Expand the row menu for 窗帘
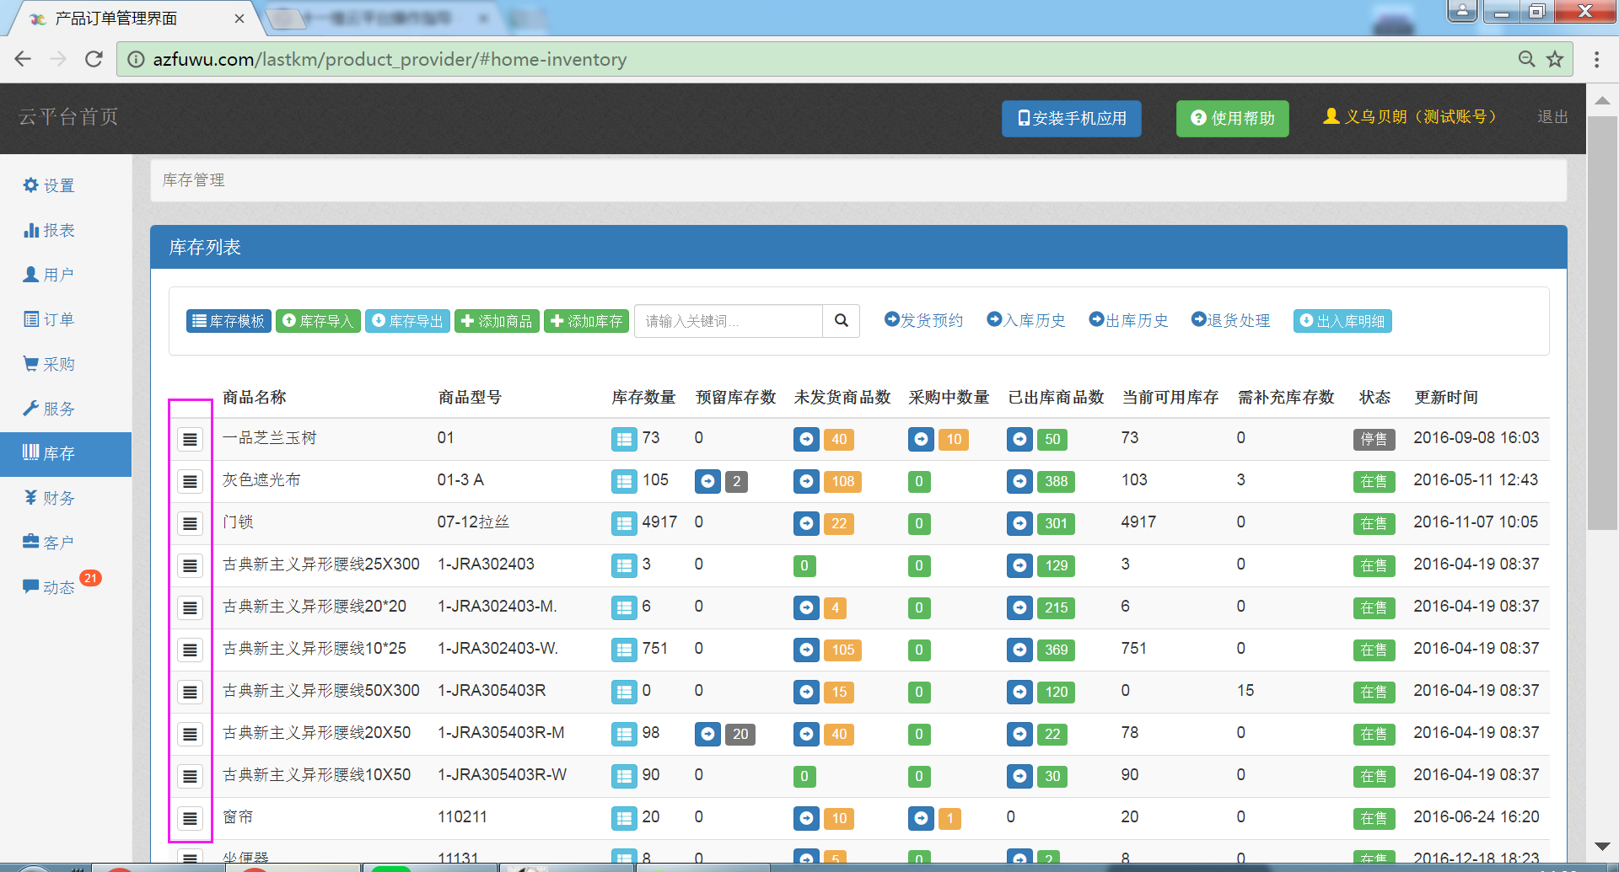 [x=191, y=819]
